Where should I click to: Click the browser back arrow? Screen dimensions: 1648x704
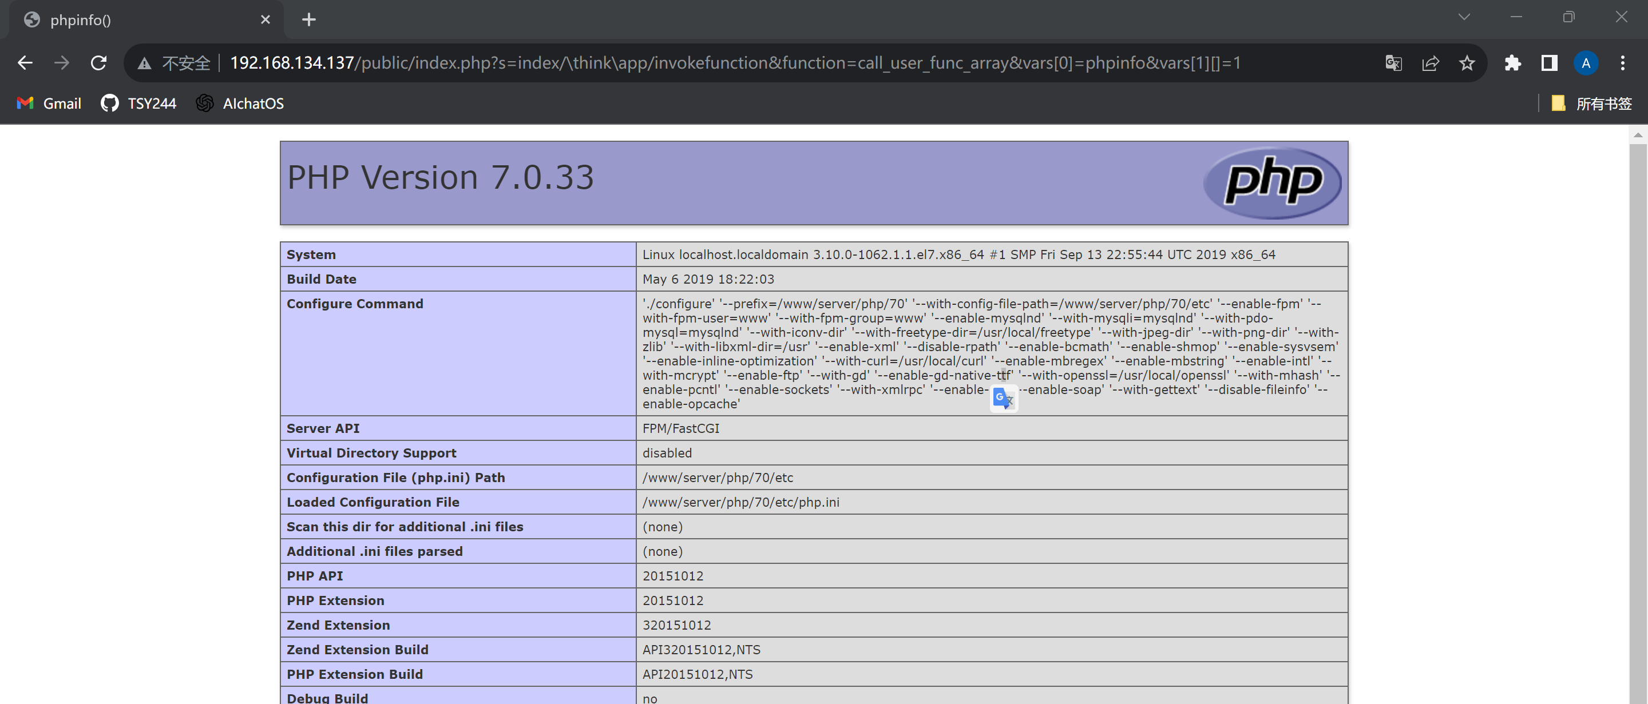click(x=25, y=63)
